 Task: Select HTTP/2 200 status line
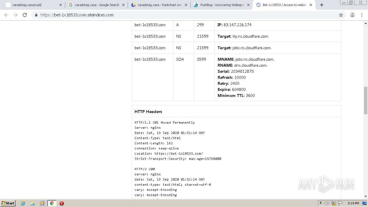pos(145,169)
